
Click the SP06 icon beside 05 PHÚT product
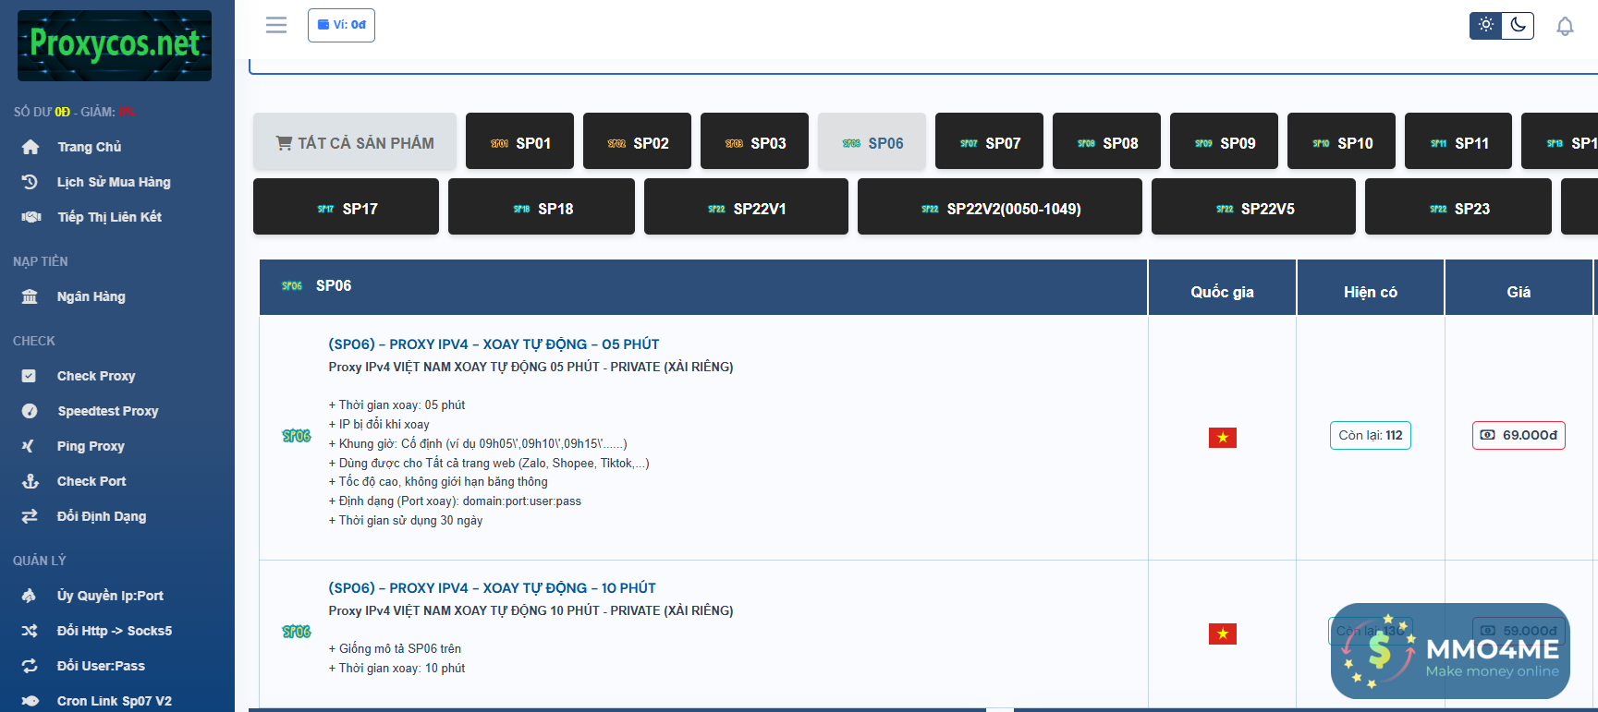[x=297, y=436]
